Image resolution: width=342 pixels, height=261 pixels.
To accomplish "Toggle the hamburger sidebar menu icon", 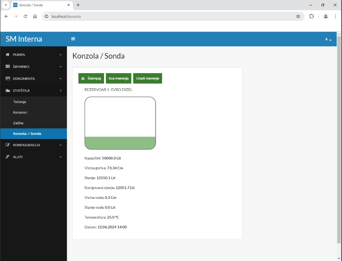I will (x=73, y=39).
